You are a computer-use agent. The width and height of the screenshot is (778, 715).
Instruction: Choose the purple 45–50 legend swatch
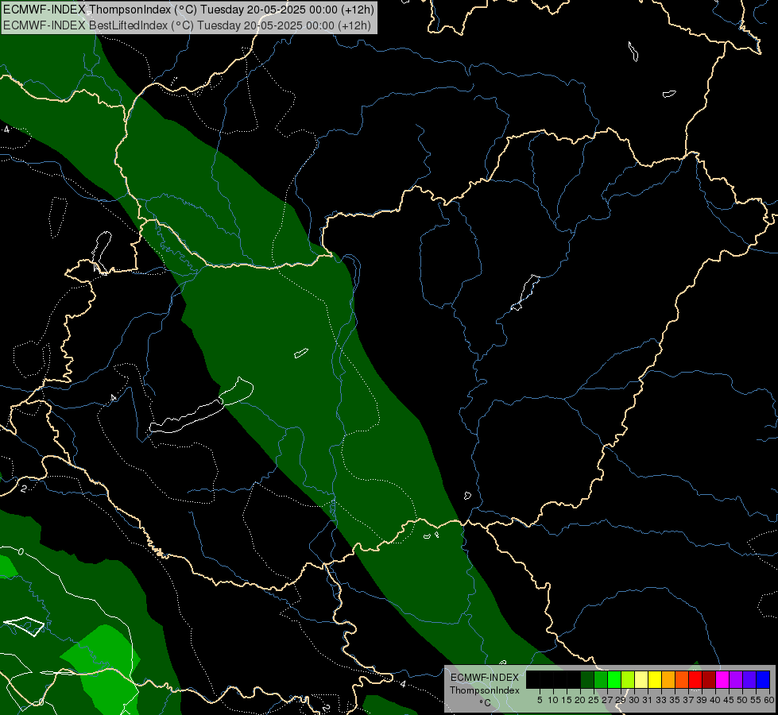click(x=737, y=679)
